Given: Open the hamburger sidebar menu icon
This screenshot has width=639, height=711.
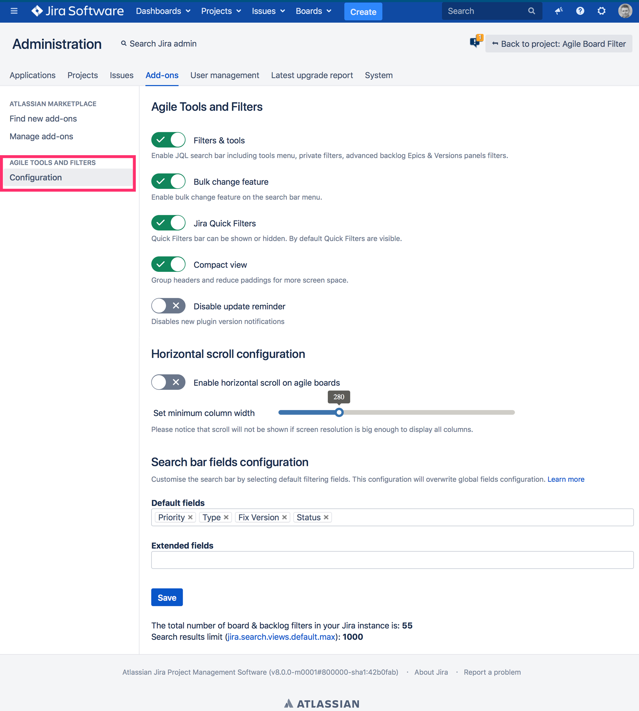Looking at the screenshot, I should pos(14,11).
